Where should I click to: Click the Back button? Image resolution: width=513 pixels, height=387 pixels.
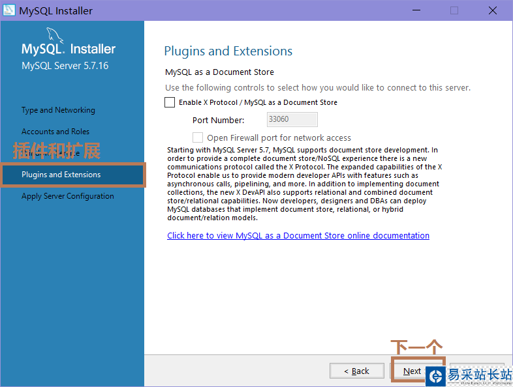pos(357,371)
